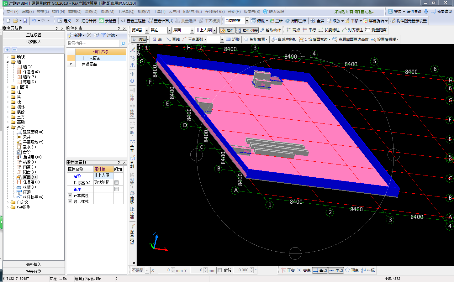The height and width of the screenshot is (282, 454).
Task: Save the project with the floppy disk icon
Action: pos(25,21)
